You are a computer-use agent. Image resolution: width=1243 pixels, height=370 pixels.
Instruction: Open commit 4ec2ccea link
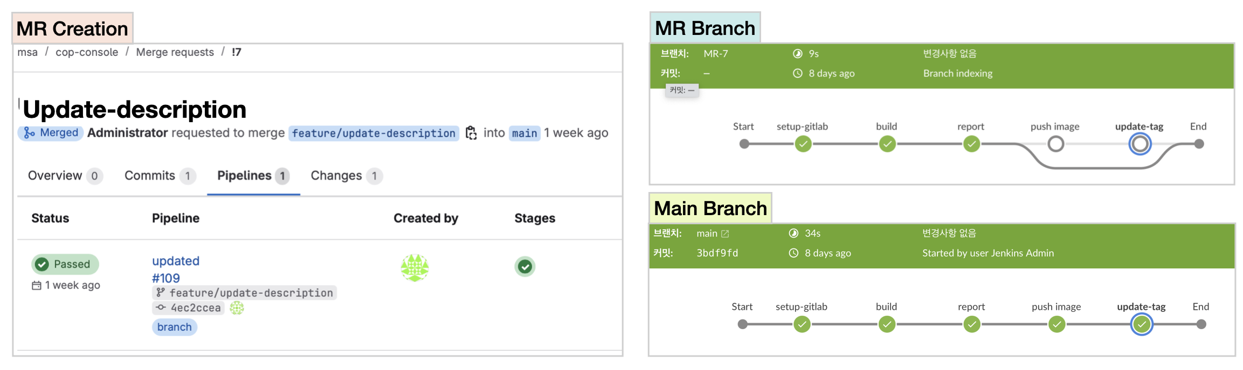pos(195,308)
